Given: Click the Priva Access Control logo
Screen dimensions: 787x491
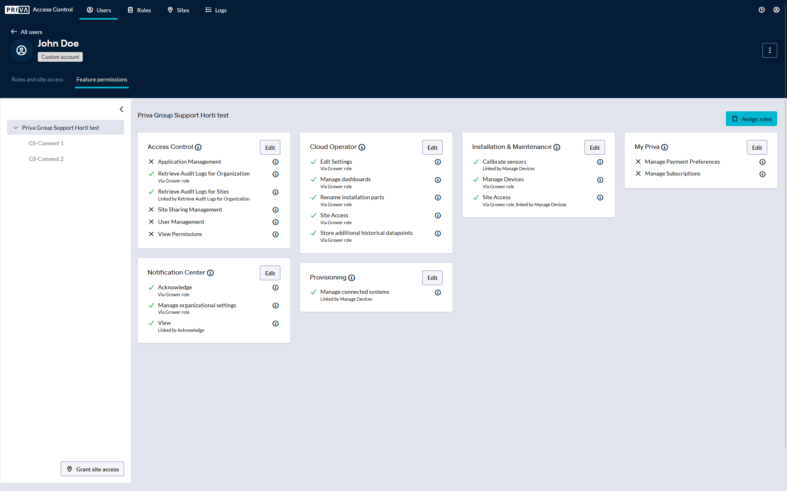Looking at the screenshot, I should [x=39, y=10].
